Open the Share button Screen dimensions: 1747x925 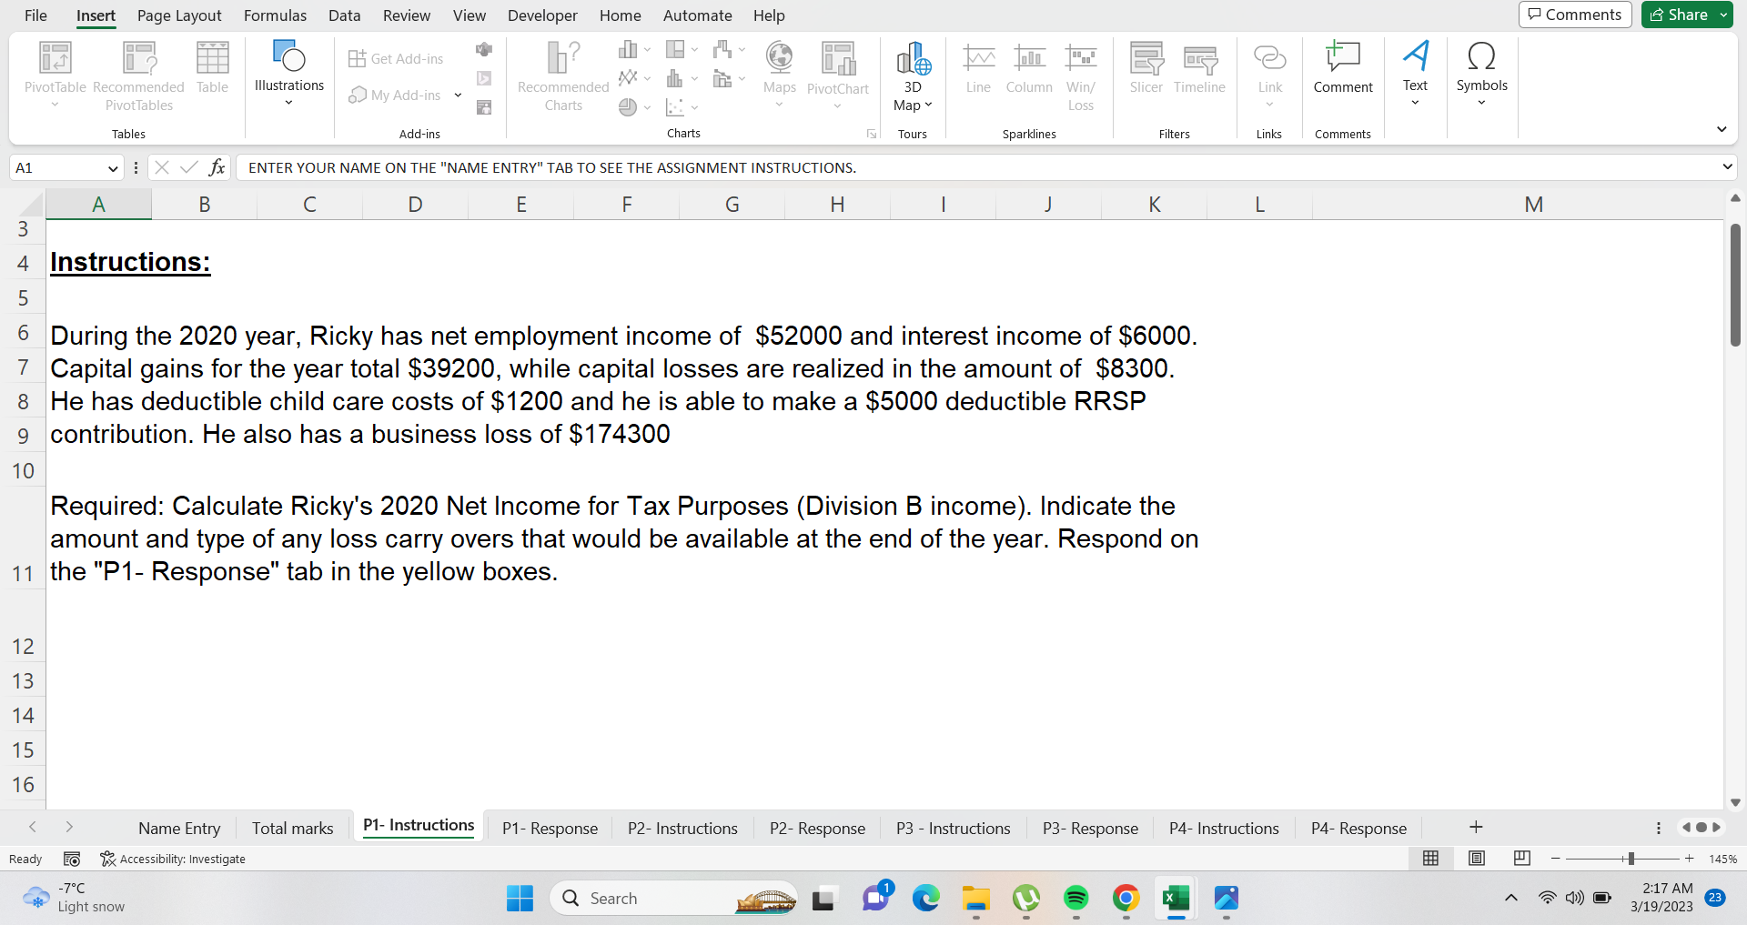[1682, 15]
